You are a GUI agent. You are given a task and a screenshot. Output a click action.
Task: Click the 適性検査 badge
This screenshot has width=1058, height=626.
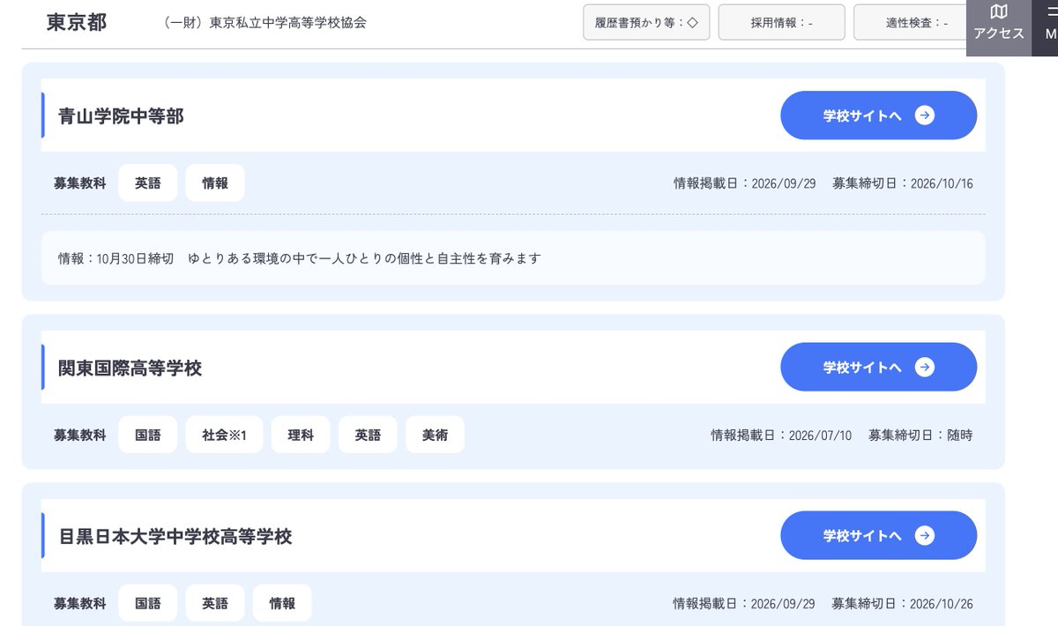tap(911, 23)
